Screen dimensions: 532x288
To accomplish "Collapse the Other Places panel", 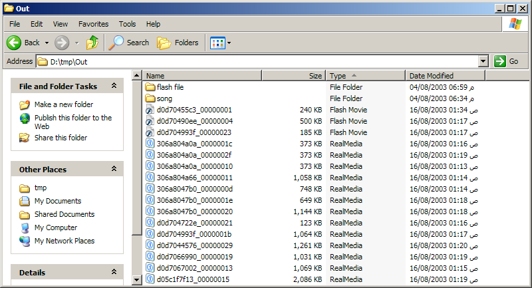I will pyautogui.click(x=114, y=170).
